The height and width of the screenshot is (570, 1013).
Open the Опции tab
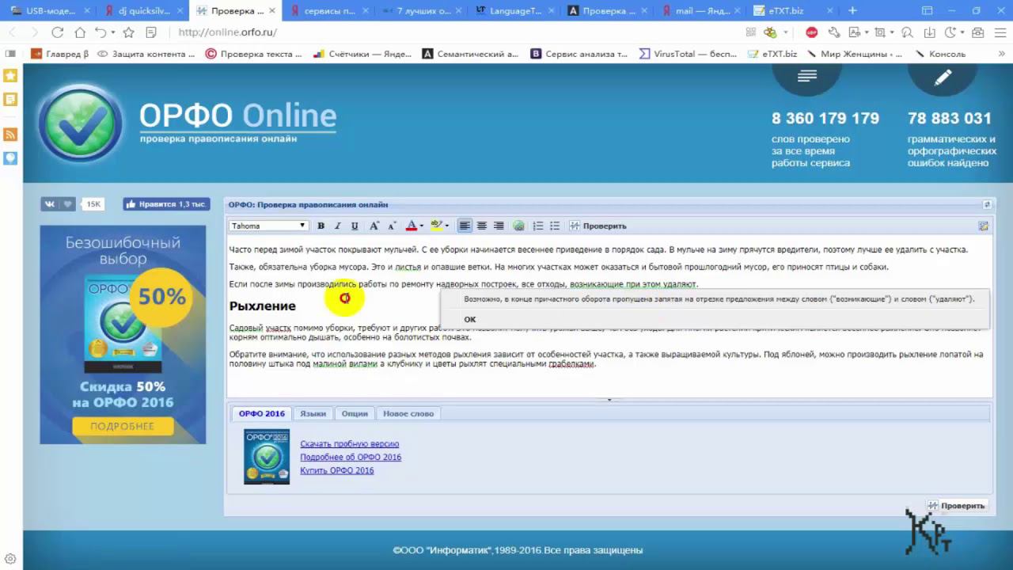coord(355,413)
